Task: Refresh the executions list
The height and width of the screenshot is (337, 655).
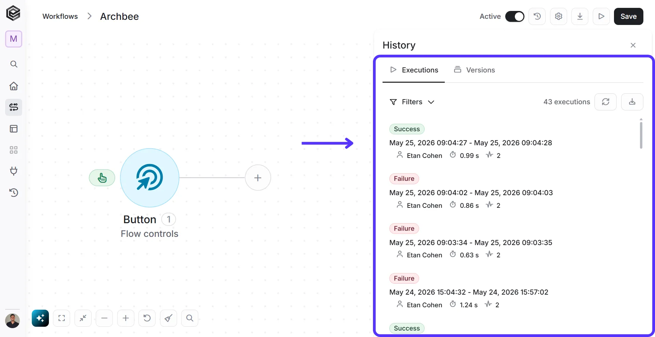Action: point(605,102)
